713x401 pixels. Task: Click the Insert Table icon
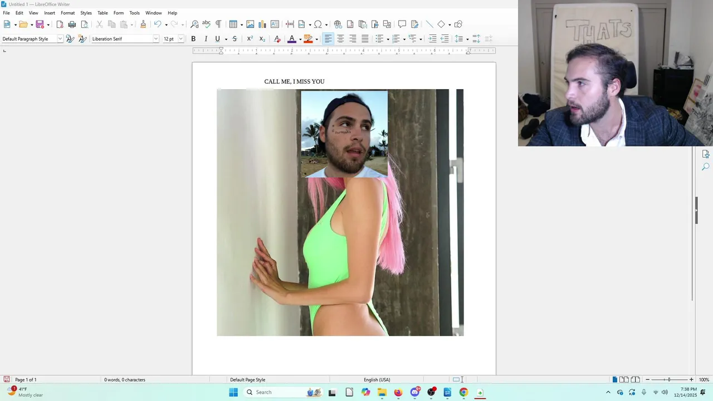click(233, 24)
